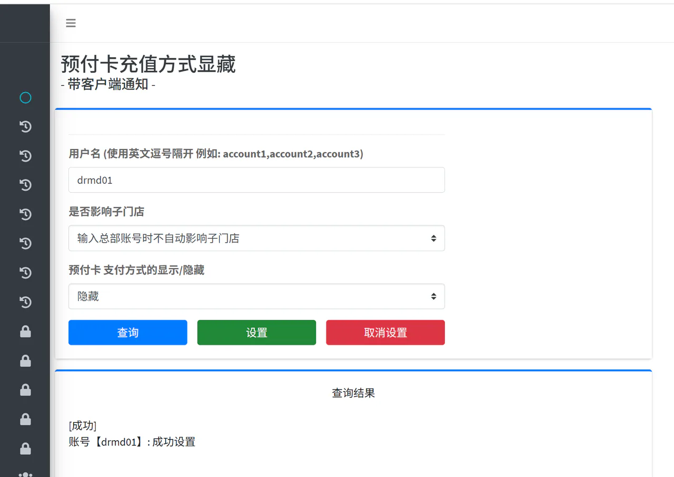Screen dimensions: 674x477
Task: Click the 查询结果 heading
Action: 353,393
